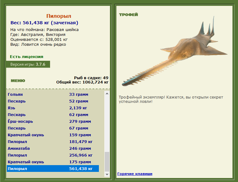Viewport: 238px width, 182px height.
Task: Select the Пескарь 62 грамм row
Action: (53, 115)
